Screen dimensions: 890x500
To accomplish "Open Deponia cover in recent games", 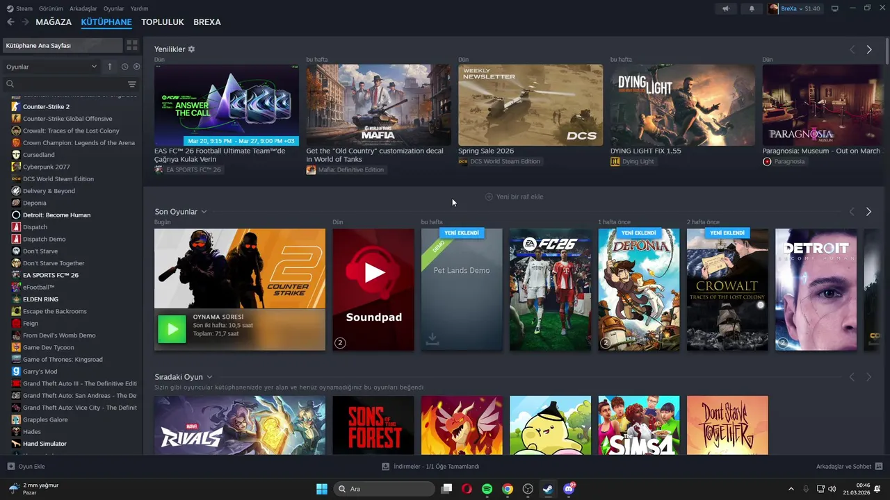I will click(x=639, y=290).
